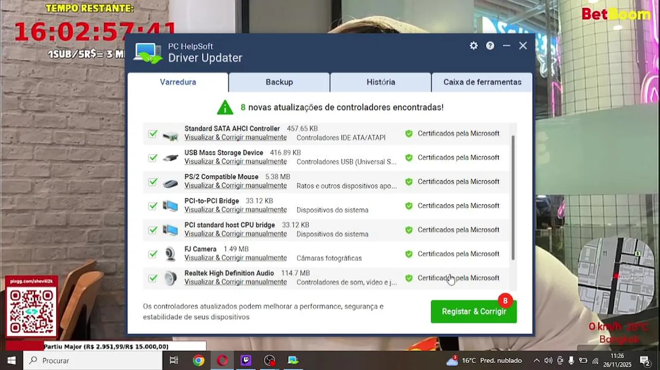Click green shield in host CPU bridge row

point(409,230)
